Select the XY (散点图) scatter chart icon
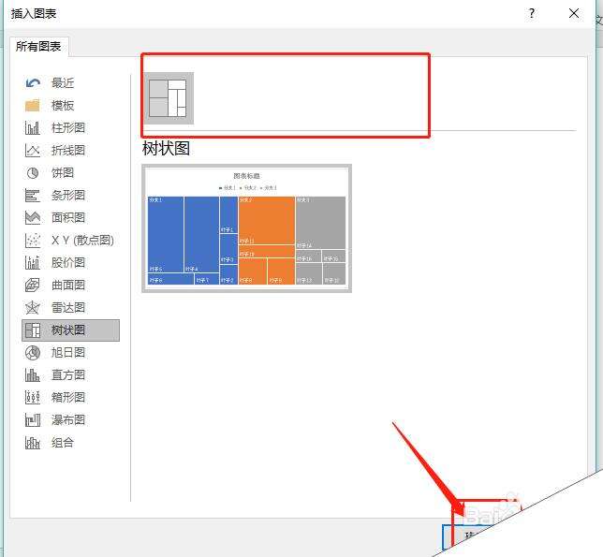Screen dimensions: 603x557 pyautogui.click(x=33, y=241)
